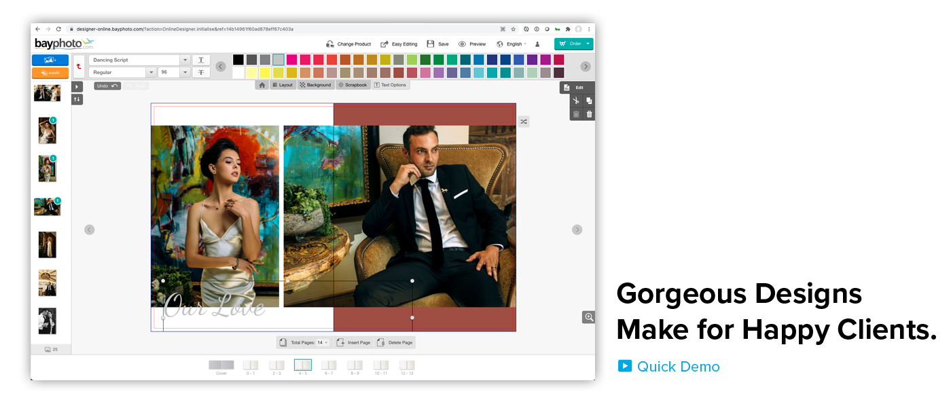The width and height of the screenshot is (951, 419).
Task: Click the cut scissors icon
Action: pyautogui.click(x=576, y=101)
